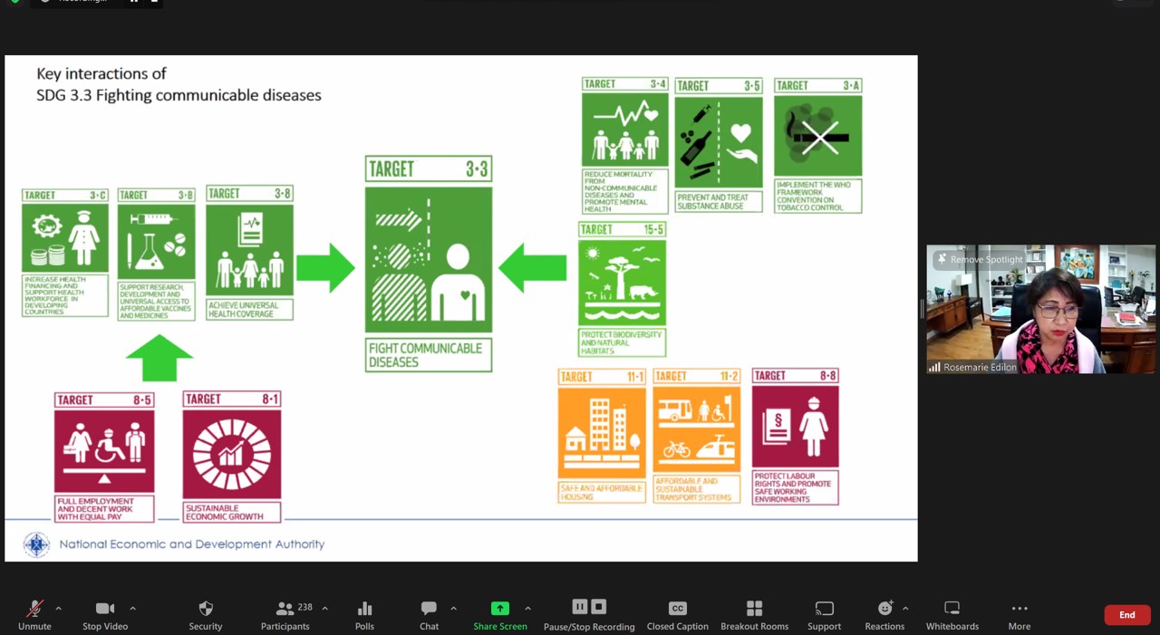The image size is (1160, 635).
Task: Open the Security options
Action: [x=206, y=614]
